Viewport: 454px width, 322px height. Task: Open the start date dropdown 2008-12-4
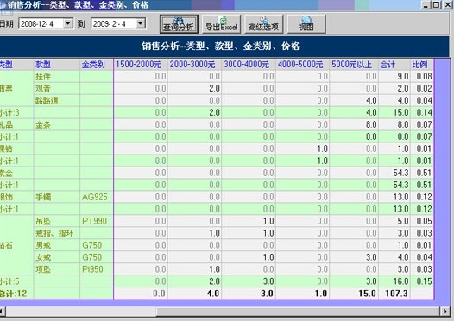click(68, 23)
